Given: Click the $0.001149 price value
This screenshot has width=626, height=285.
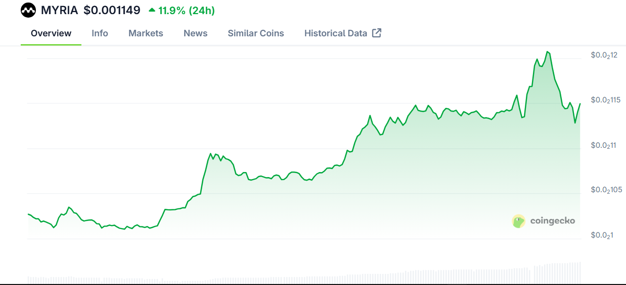Looking at the screenshot, I should click(112, 10).
